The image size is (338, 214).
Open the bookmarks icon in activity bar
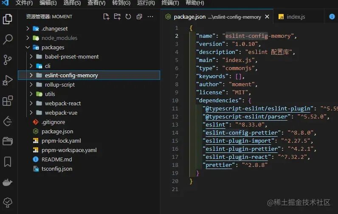(x=8, y=162)
